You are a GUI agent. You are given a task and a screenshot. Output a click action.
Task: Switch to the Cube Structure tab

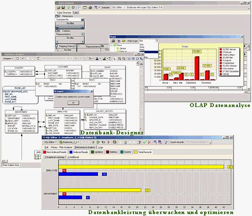(64, 13)
